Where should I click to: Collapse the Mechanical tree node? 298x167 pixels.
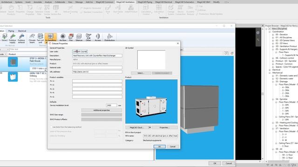point(270,73)
